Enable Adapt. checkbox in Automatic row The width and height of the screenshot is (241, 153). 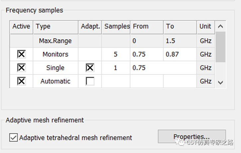coord(90,81)
